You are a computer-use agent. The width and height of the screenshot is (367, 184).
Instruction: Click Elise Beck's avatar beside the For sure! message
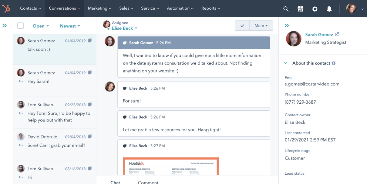click(x=110, y=86)
